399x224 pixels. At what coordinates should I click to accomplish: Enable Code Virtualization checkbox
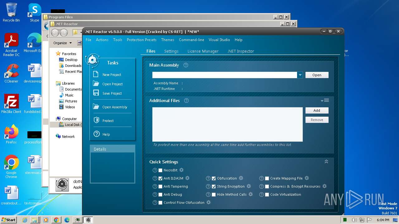pyautogui.click(x=267, y=194)
